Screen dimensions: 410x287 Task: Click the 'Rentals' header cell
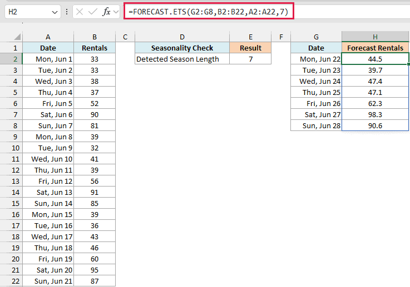[95, 48]
